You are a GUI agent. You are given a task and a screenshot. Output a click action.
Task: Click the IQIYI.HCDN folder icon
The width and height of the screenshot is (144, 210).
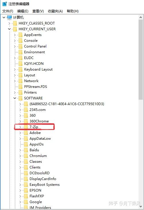click(21, 64)
